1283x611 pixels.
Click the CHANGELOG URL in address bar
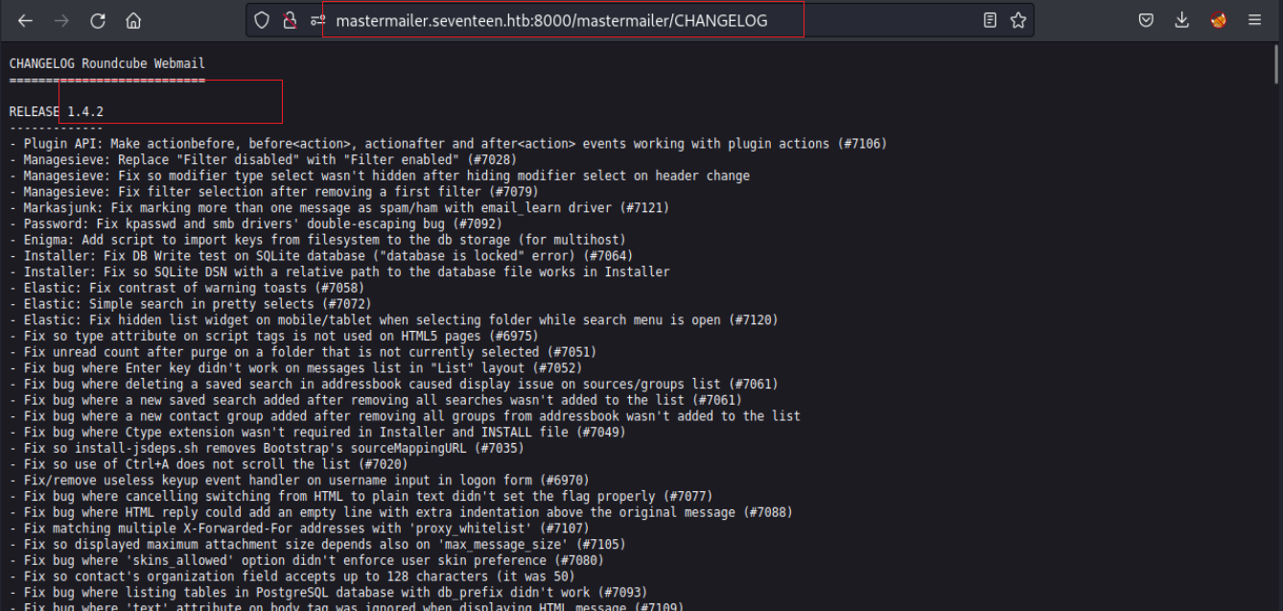click(551, 20)
